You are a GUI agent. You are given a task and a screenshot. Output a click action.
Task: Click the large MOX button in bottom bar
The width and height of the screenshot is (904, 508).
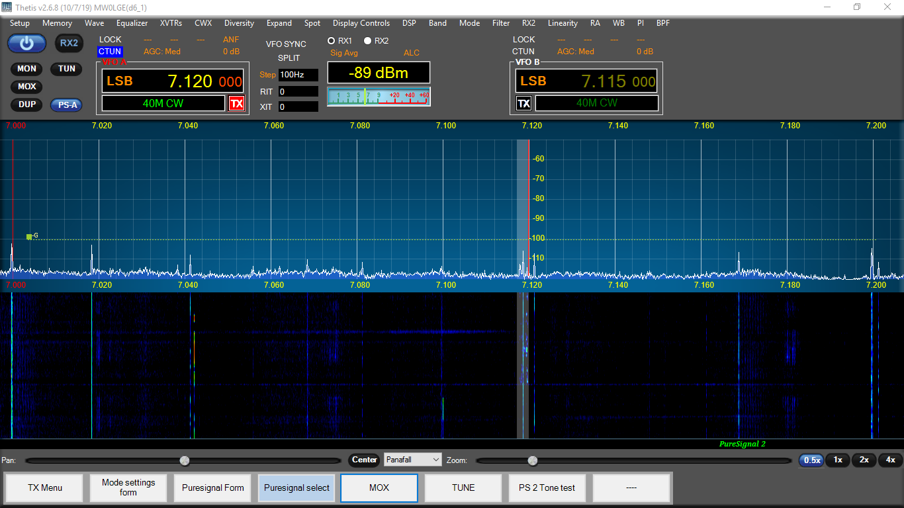(379, 488)
